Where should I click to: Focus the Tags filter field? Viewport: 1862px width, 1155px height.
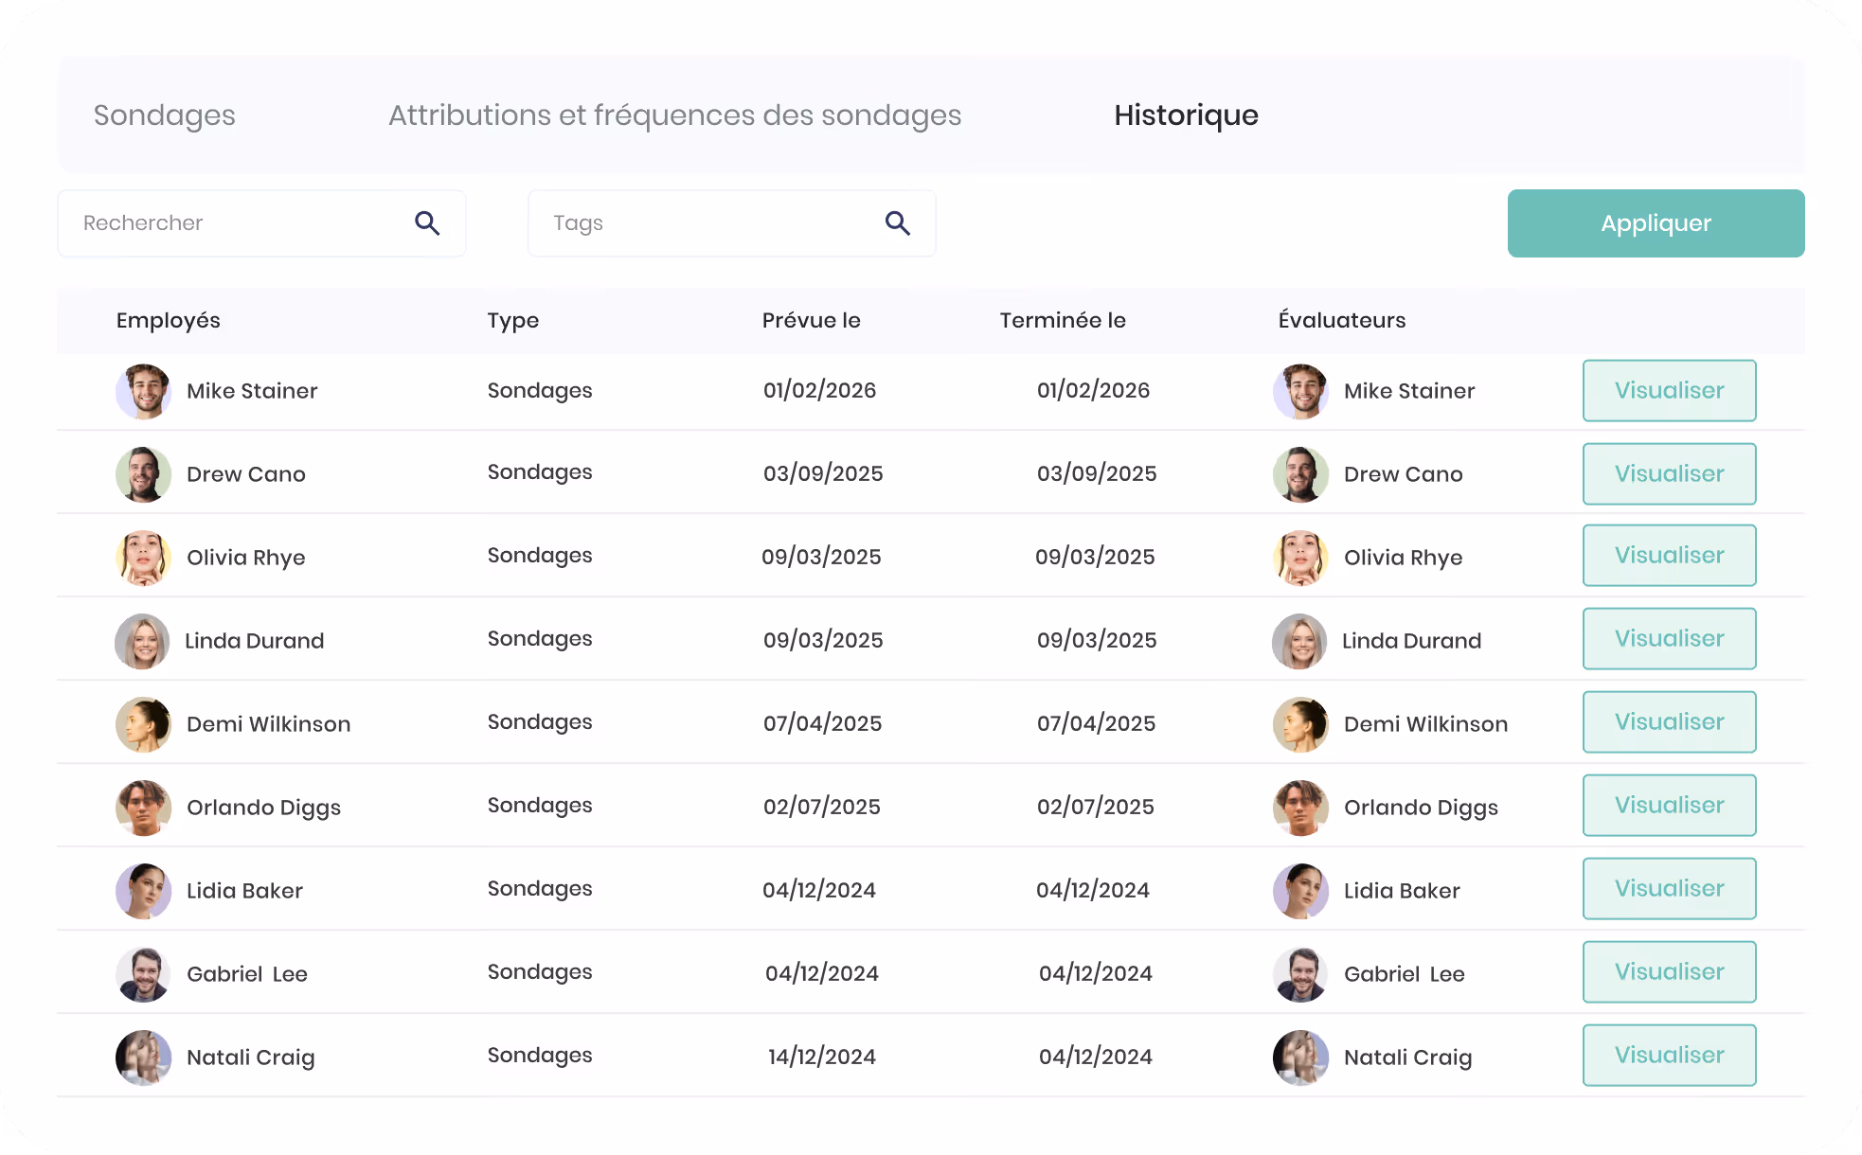[x=731, y=223]
